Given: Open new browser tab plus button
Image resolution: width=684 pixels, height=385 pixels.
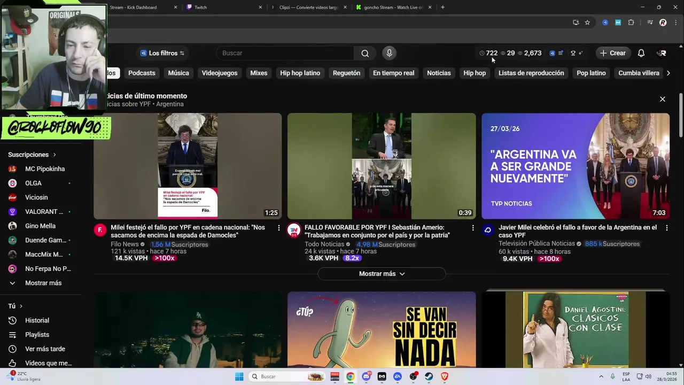Looking at the screenshot, I should click(x=442, y=7).
